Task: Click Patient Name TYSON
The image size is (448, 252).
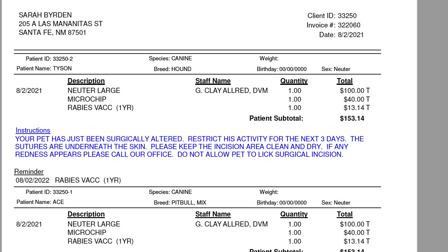Action: [x=44, y=68]
